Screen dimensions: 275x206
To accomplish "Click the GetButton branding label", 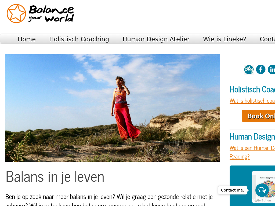I will [x=262, y=200].
